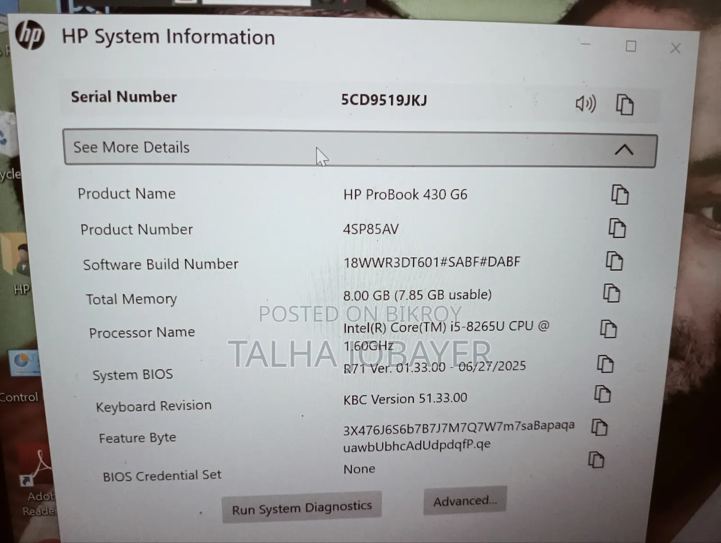The width and height of the screenshot is (721, 543).
Task: Click the Keyboard Revision label
Action: pos(154,406)
